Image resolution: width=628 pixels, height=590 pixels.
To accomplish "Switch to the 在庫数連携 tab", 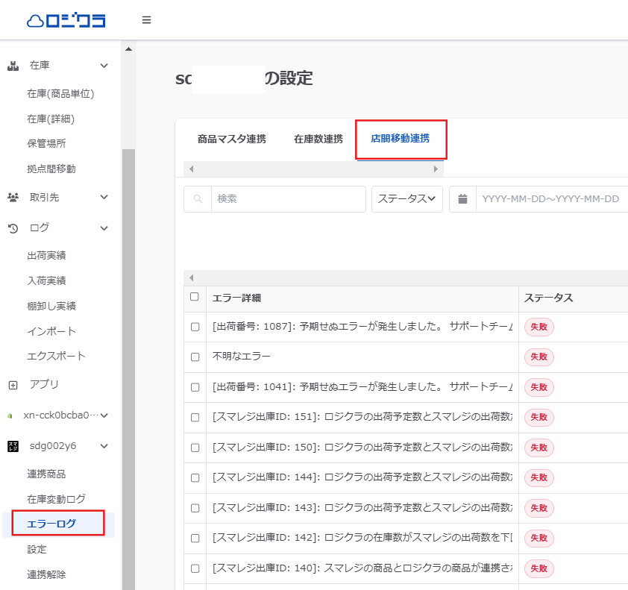I will point(318,139).
